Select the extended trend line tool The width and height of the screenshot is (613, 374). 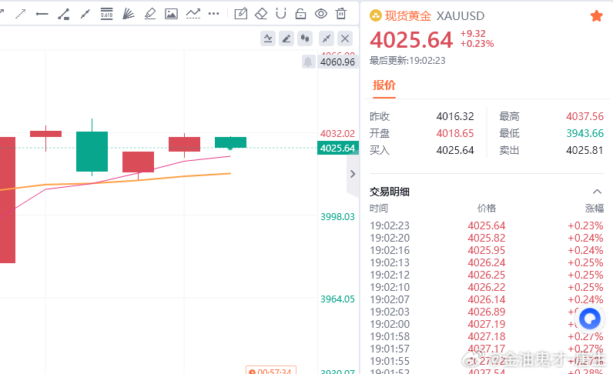click(x=85, y=14)
